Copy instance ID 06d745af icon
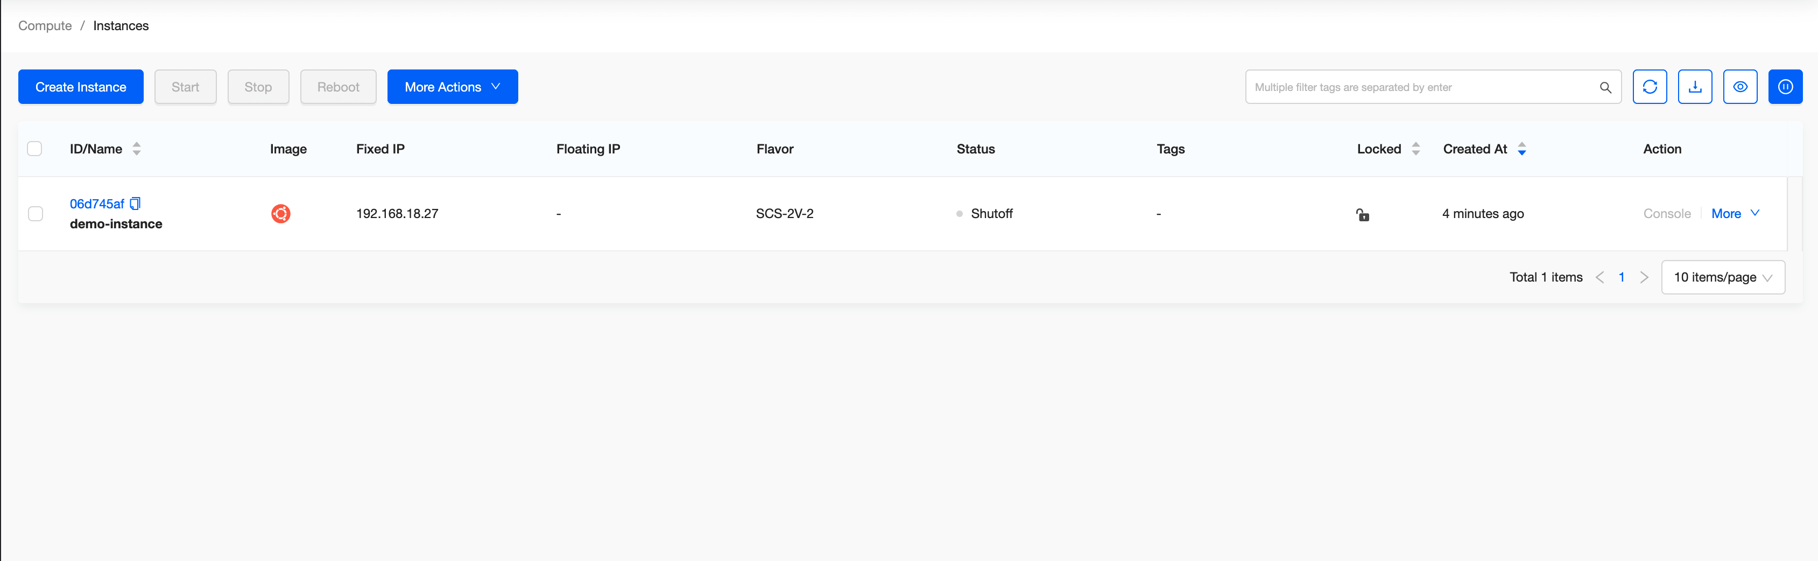Image resolution: width=1818 pixels, height=561 pixels. [x=136, y=204]
